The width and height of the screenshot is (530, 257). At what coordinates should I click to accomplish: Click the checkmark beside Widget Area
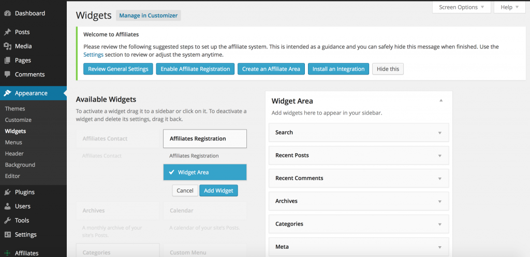[x=171, y=172]
